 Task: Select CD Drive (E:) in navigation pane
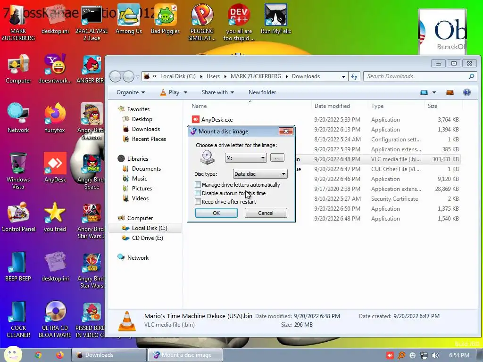coord(148,238)
